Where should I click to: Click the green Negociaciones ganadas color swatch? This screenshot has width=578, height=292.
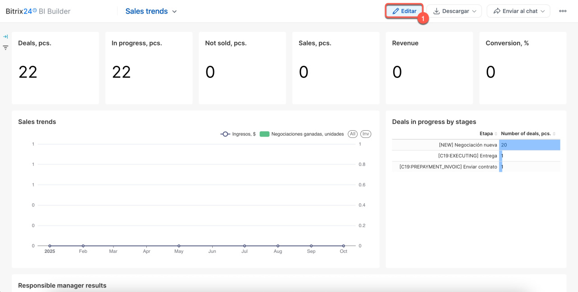(264, 134)
